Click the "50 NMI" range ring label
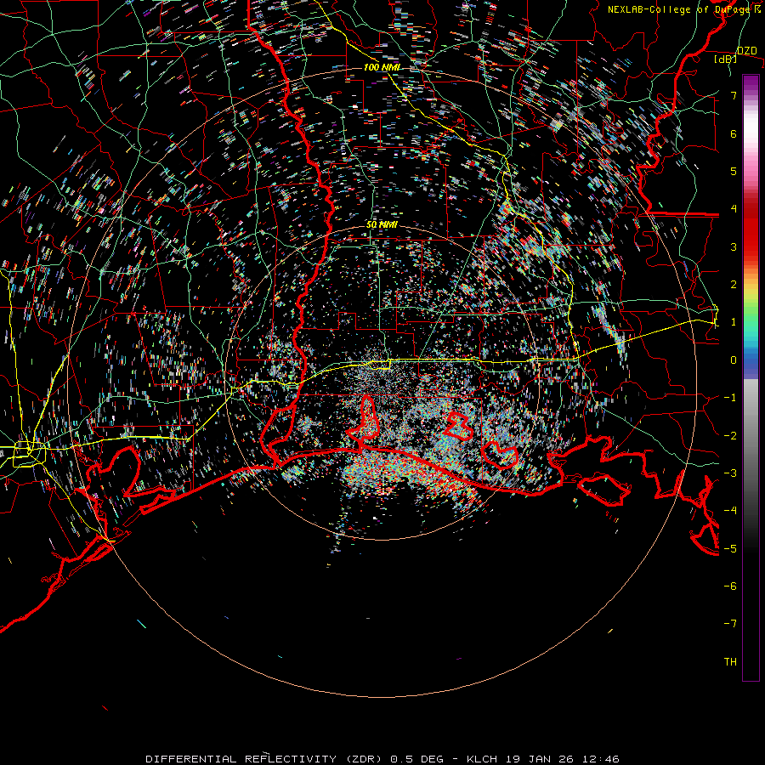Image resolution: width=765 pixels, height=765 pixels. pyautogui.click(x=382, y=225)
